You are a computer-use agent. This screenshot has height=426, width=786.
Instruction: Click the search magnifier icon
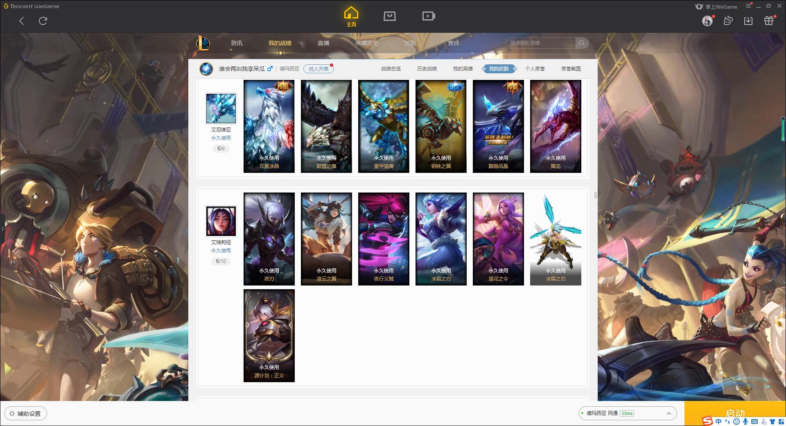click(x=581, y=43)
